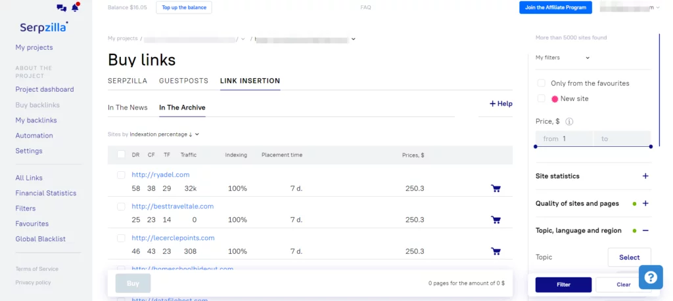Select the In The Archive tab
673x301 pixels.
[x=183, y=108]
